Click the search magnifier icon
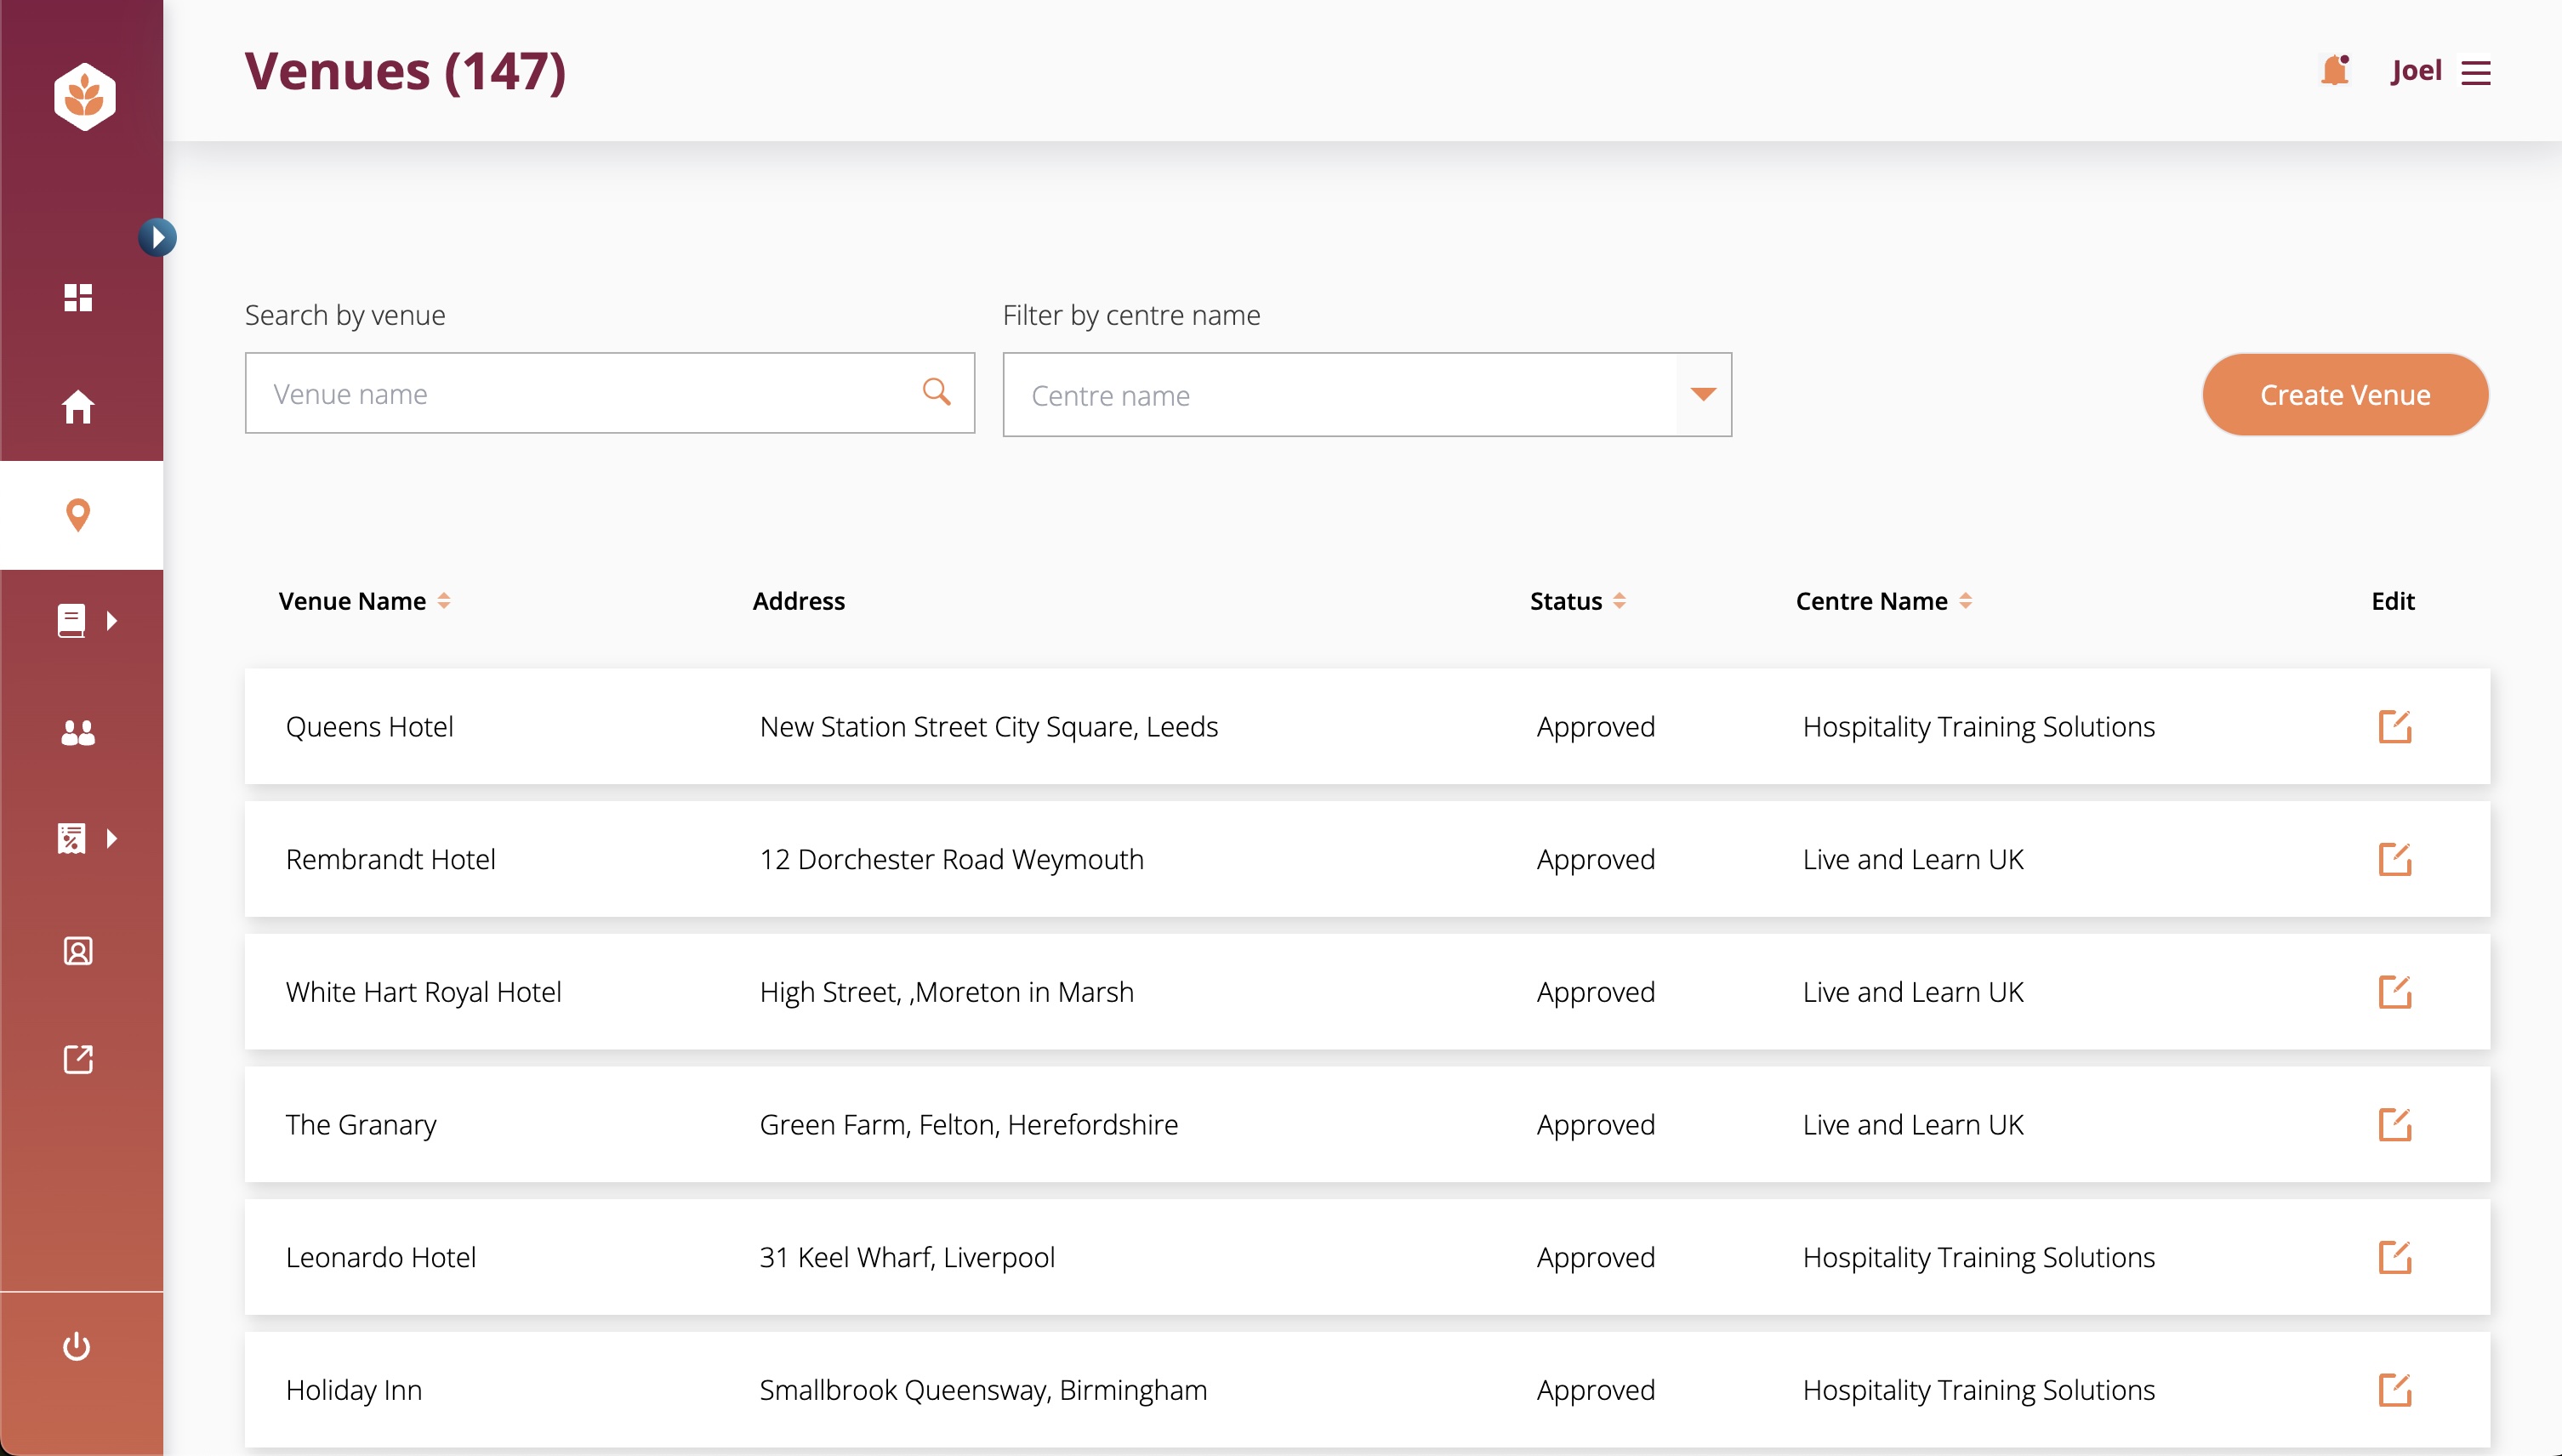 click(x=936, y=391)
